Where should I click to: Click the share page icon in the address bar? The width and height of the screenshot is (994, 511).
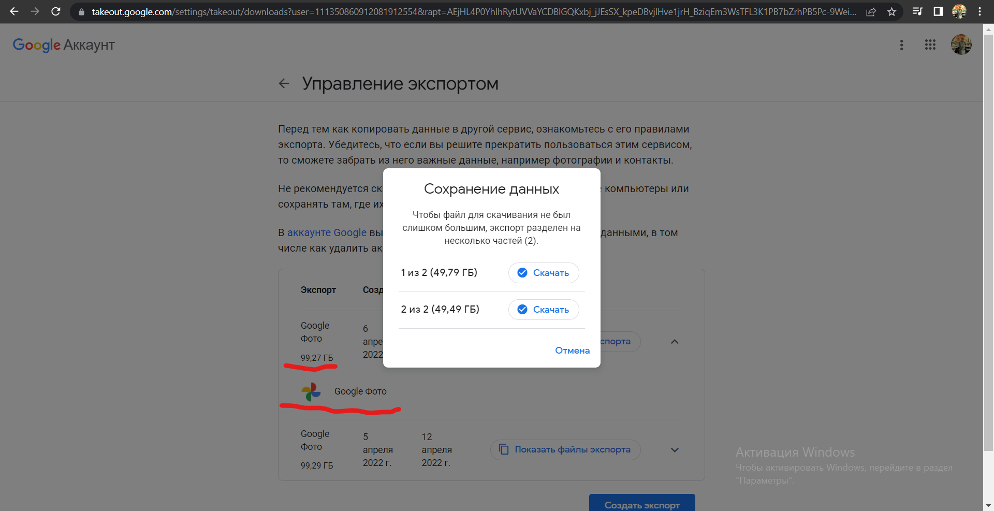tap(871, 12)
